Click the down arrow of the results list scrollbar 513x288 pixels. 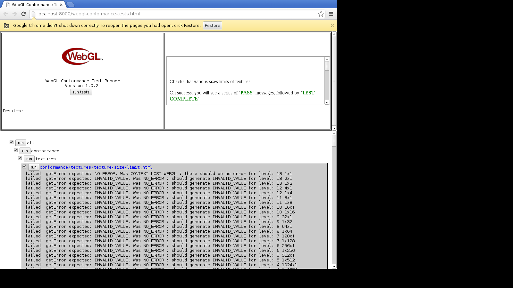[334, 266]
